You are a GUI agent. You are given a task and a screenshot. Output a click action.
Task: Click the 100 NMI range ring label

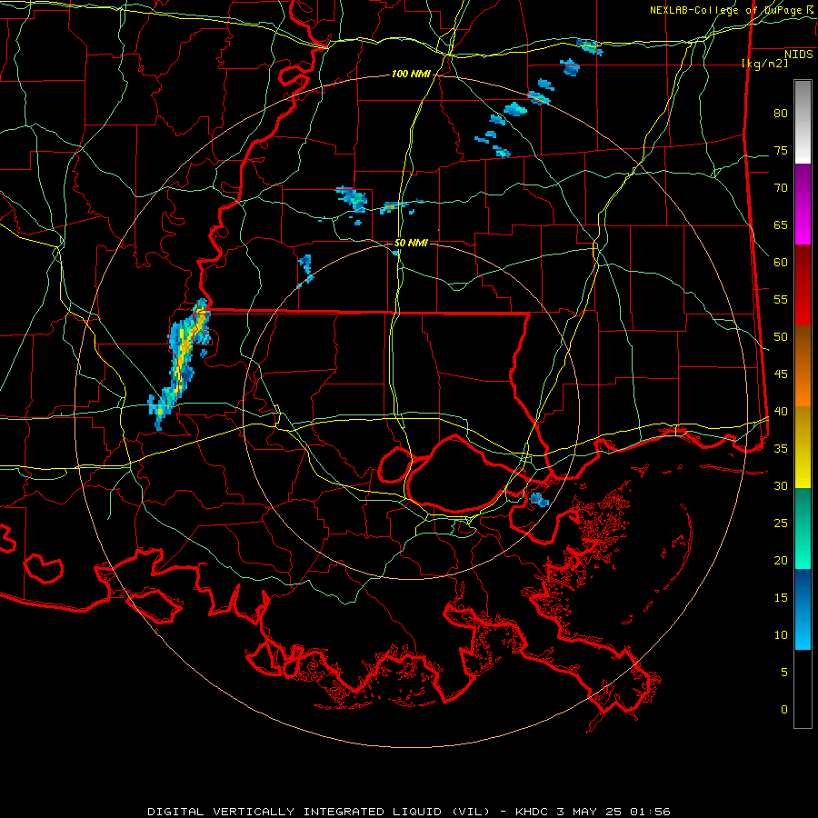point(411,75)
